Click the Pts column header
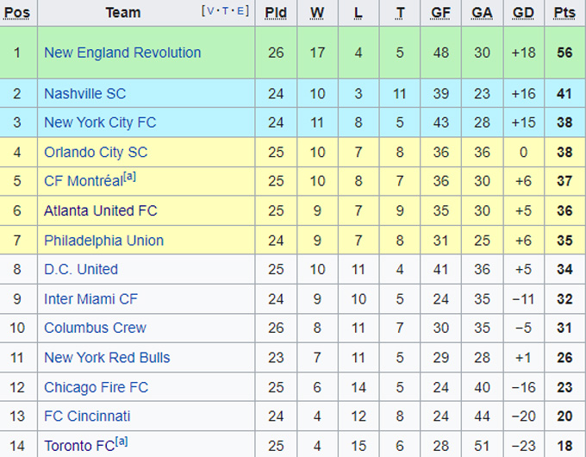Viewport: 586px width, 457px height. 564,12
